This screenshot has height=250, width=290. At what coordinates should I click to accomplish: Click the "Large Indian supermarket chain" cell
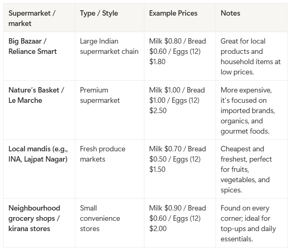[109, 46]
